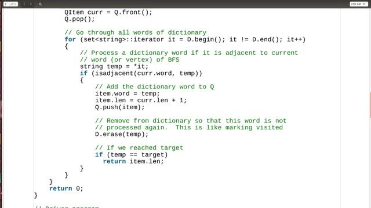
Task: Click the comment "// Process a dictionary word if it is adjacent to current"
Action: 189,53
